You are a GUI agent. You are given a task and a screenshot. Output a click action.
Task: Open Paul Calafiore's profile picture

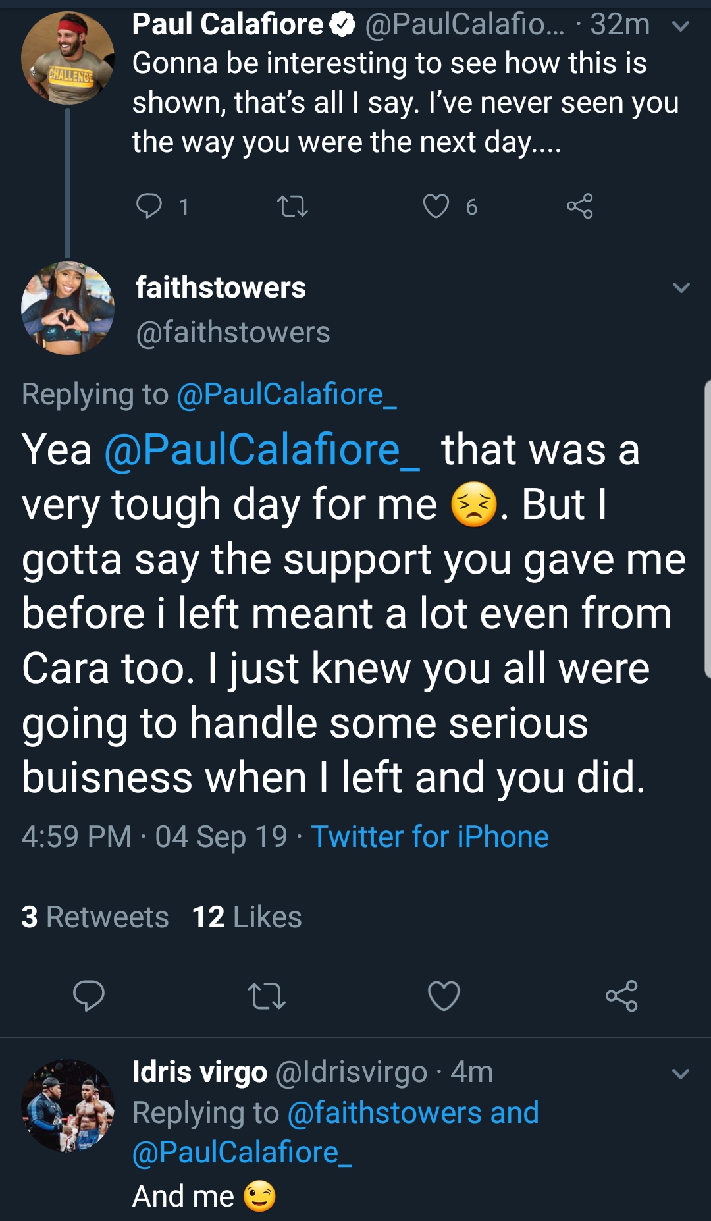pos(68,58)
